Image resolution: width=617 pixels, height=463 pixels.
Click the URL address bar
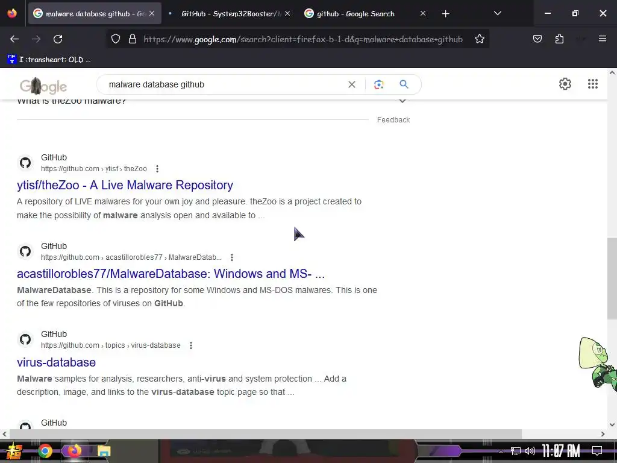pyautogui.click(x=303, y=39)
